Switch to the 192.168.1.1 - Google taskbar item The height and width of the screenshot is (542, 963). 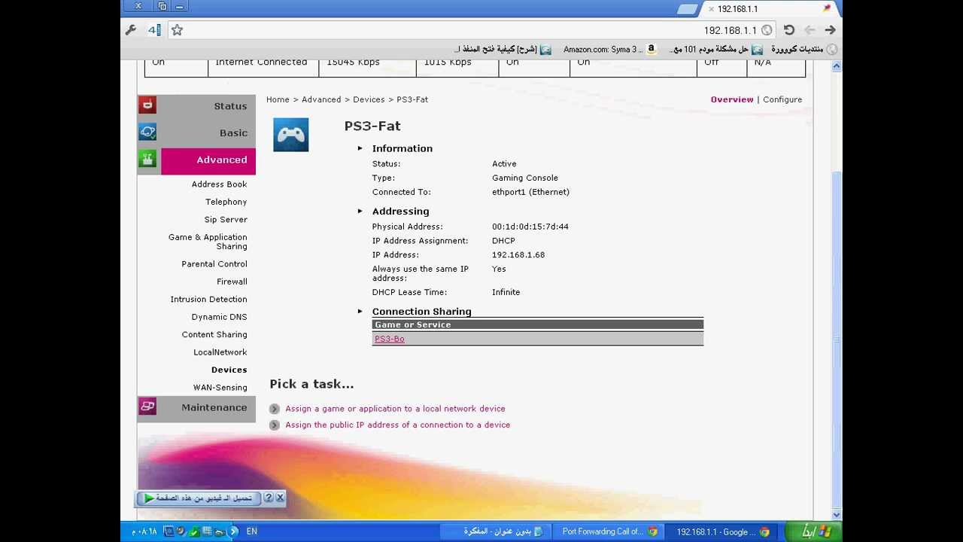tap(722, 531)
